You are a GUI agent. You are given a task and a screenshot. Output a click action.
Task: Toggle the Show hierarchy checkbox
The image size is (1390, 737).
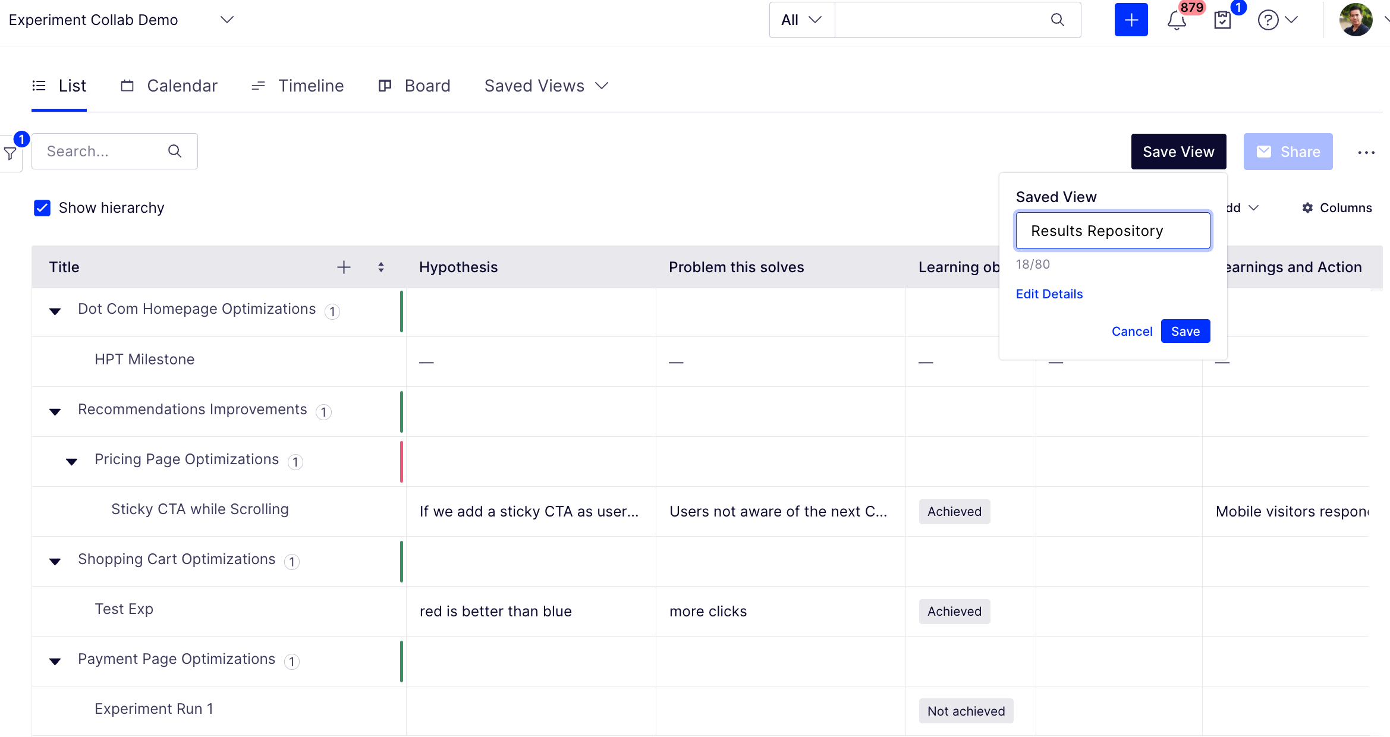(42, 208)
